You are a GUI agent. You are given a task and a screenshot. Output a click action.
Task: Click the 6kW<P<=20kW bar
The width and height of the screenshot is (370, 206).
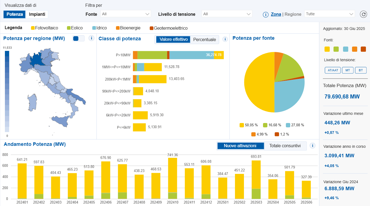point(140,115)
